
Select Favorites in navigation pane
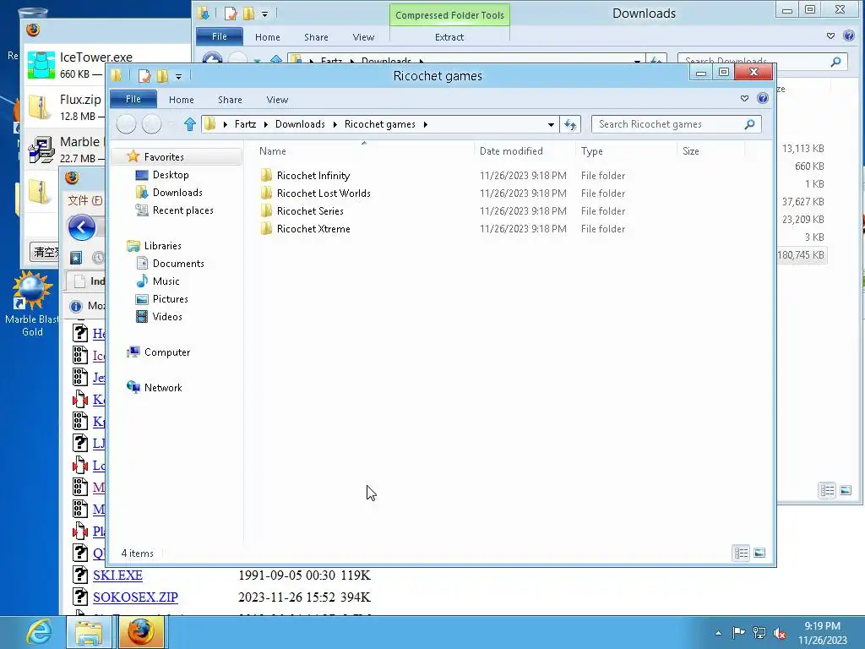click(x=164, y=156)
